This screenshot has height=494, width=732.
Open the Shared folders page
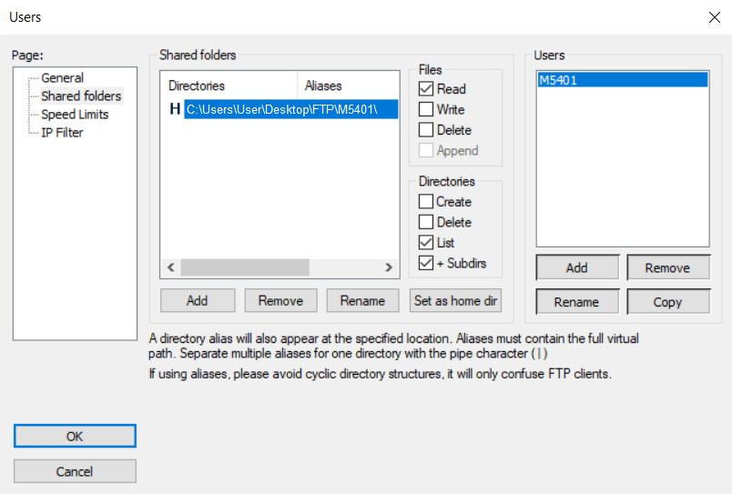[x=80, y=96]
